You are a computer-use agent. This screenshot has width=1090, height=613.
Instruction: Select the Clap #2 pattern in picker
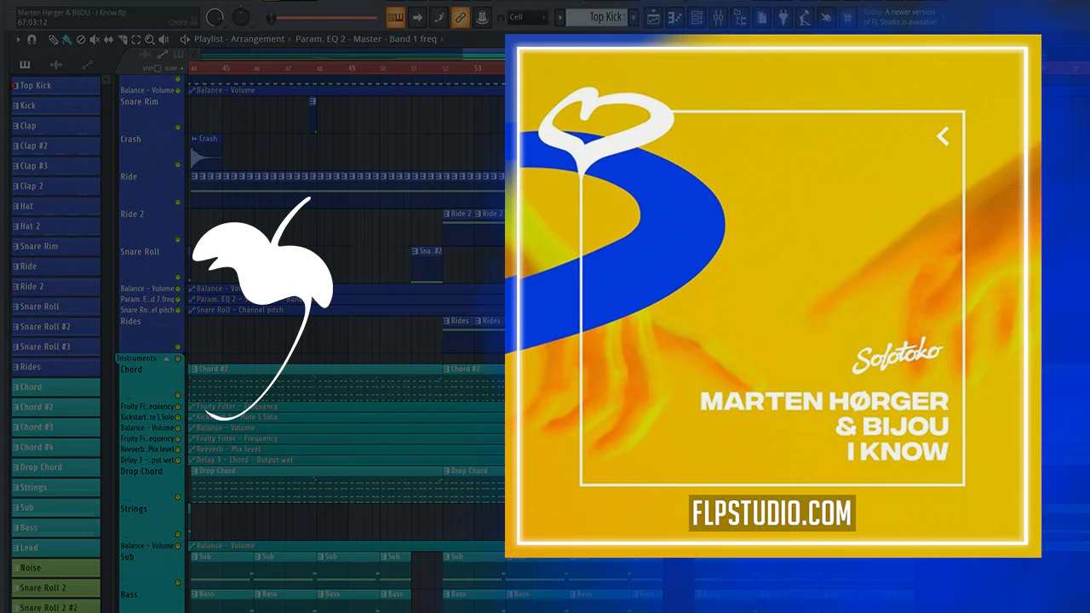pyautogui.click(x=56, y=146)
